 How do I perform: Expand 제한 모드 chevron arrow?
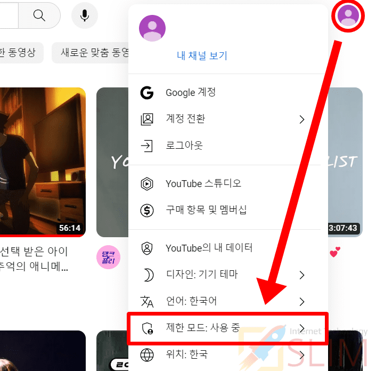(302, 328)
